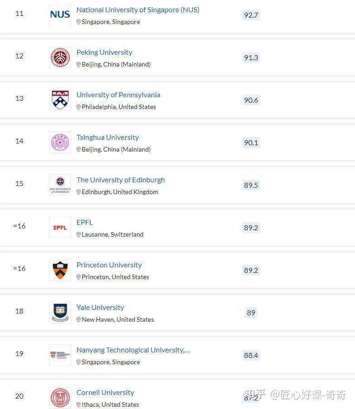Screen dimensions: 355x409
Task: Open the Nanyang Technological University link
Action: (x=133, y=350)
